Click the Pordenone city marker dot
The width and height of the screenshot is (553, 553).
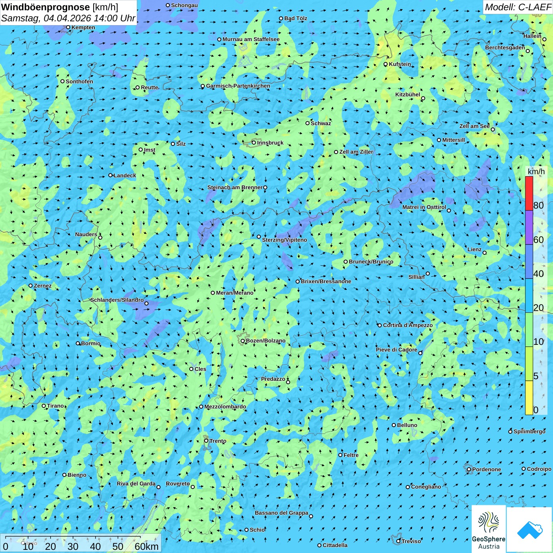point(469,469)
